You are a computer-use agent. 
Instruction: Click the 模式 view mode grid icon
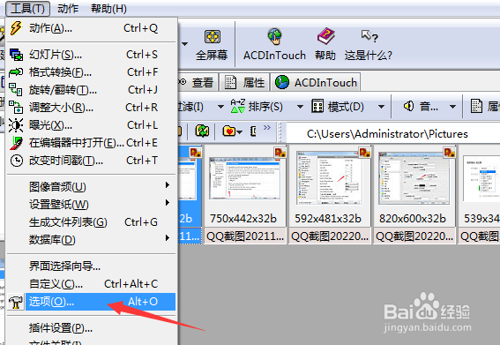317,106
